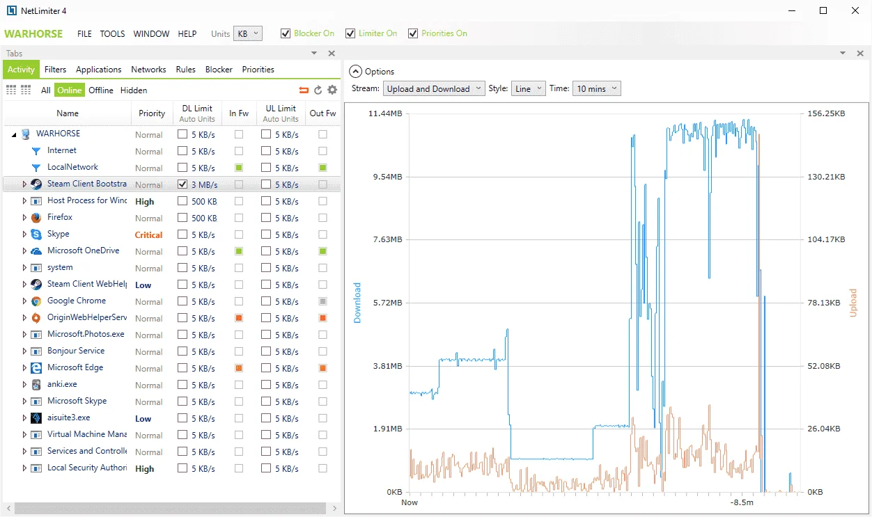Click the Skype application icon

[x=36, y=234]
